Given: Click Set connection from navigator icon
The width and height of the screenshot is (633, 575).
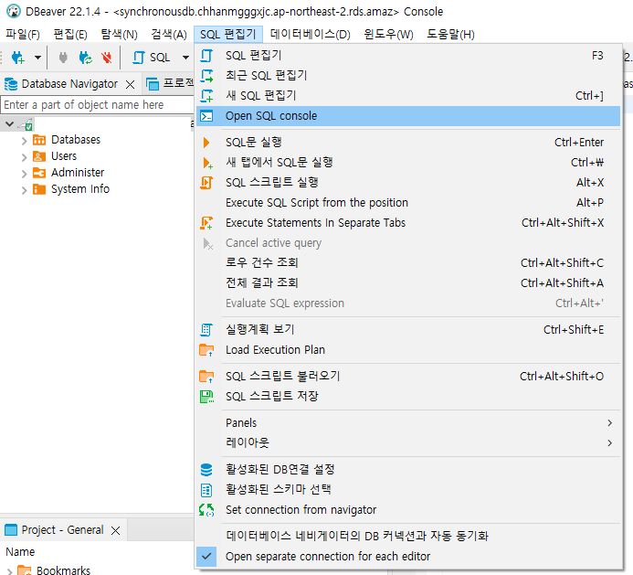Looking at the screenshot, I should [x=206, y=510].
